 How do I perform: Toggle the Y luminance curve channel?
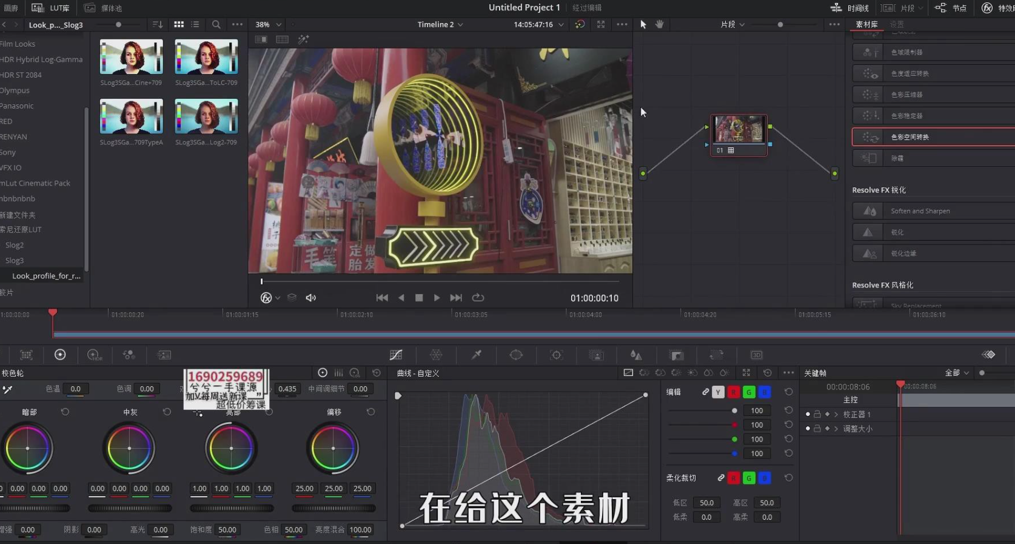pos(718,392)
